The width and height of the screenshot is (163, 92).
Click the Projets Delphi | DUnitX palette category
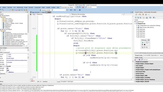[142, 82]
